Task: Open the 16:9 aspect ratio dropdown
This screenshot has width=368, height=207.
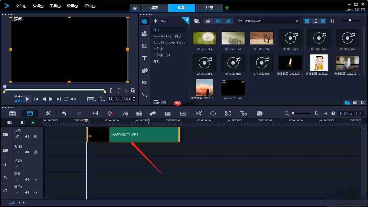Action: click(92, 99)
